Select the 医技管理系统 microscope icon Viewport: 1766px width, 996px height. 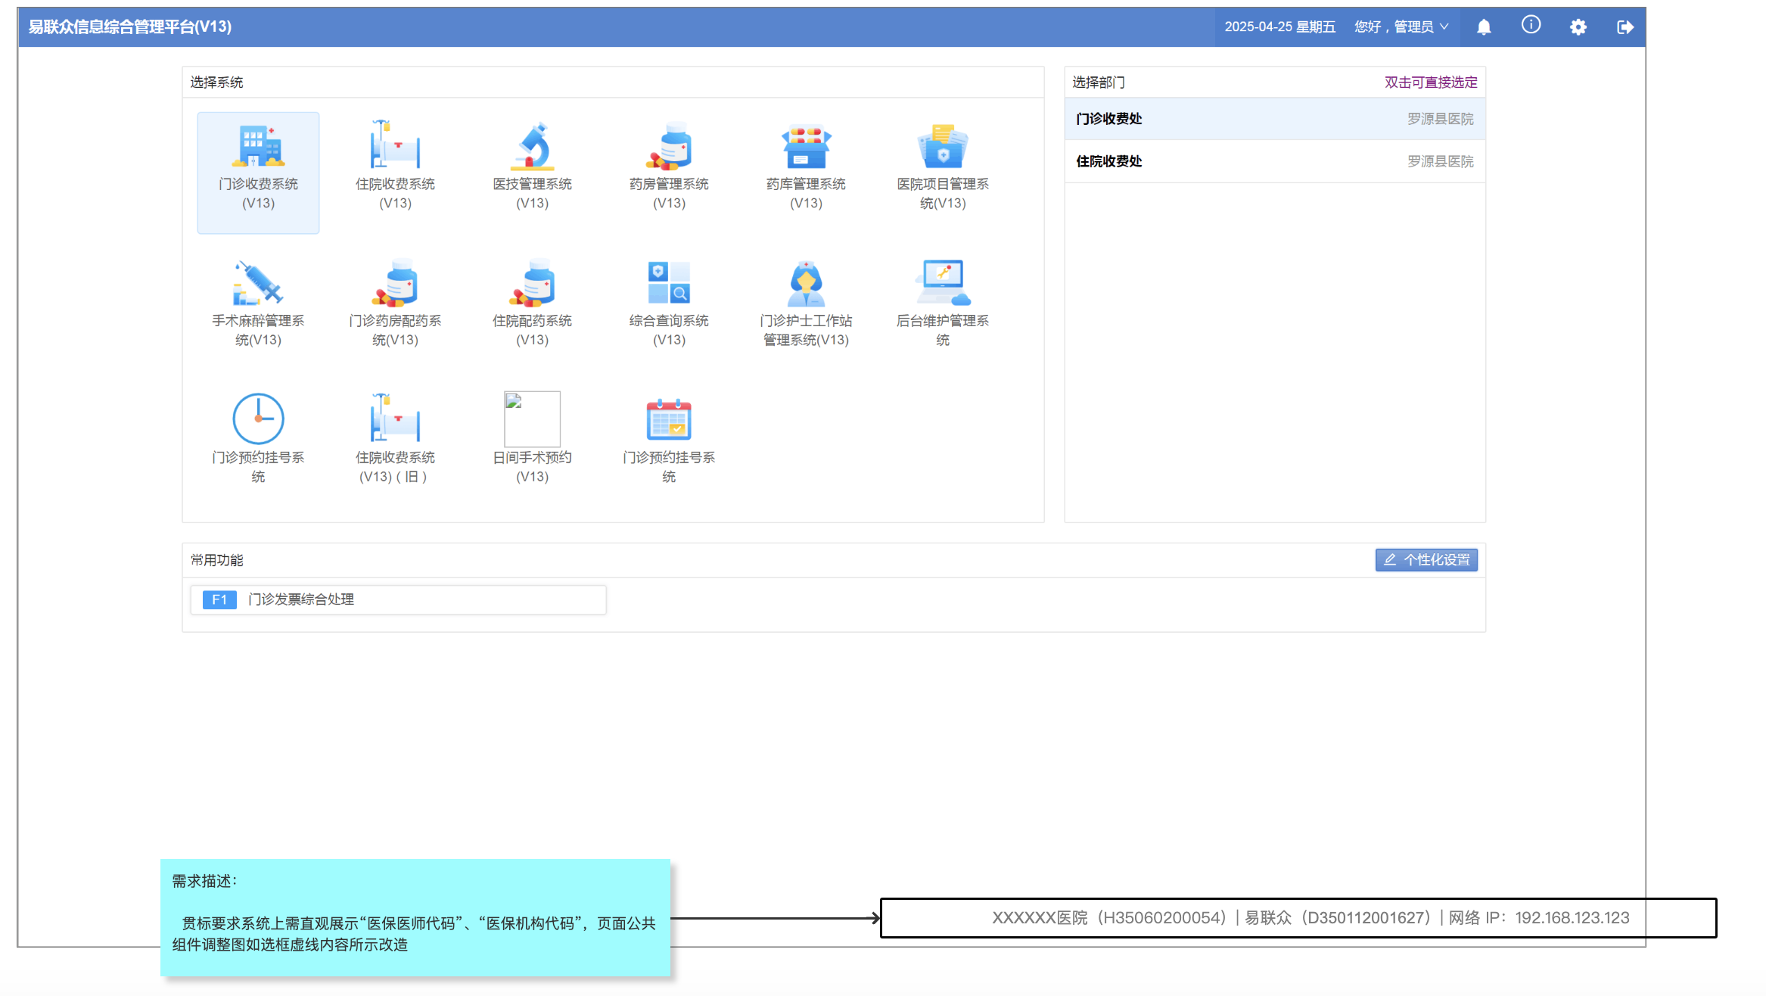click(532, 147)
